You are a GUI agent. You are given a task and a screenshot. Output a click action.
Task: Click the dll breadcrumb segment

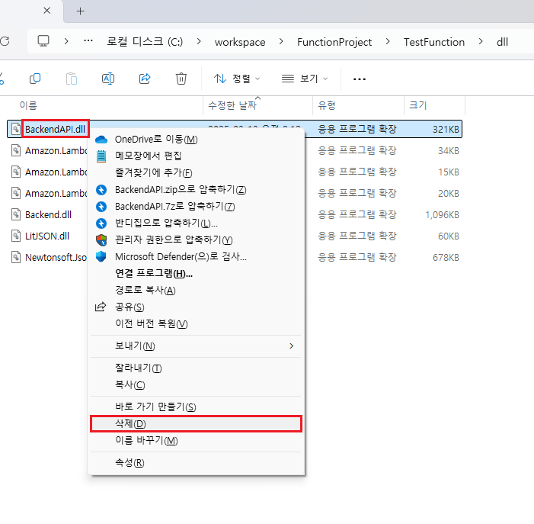pos(502,42)
